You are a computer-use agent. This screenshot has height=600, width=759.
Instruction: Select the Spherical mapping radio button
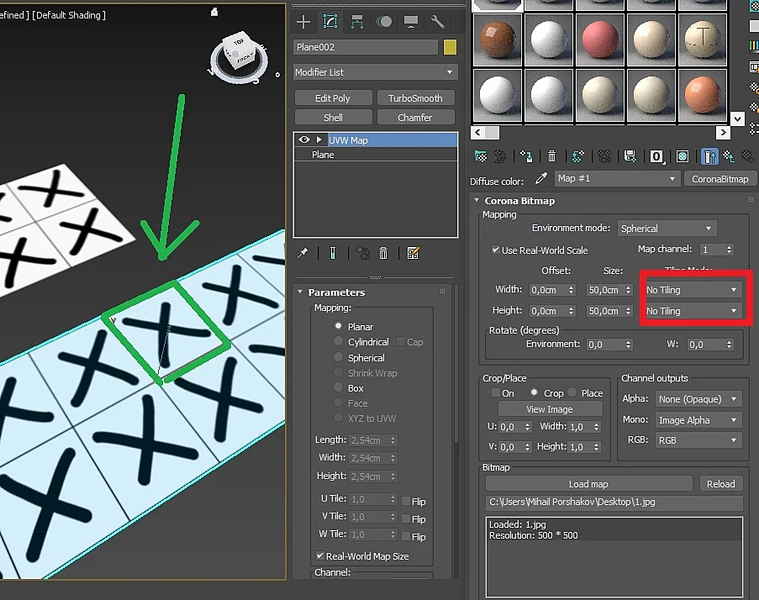coord(339,357)
